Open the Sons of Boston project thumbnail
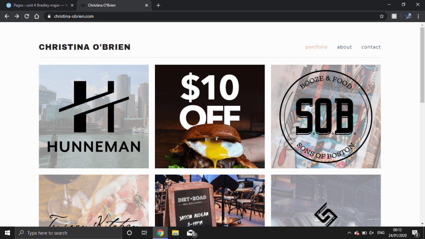This screenshot has height=239, width=425. pyautogui.click(x=326, y=116)
